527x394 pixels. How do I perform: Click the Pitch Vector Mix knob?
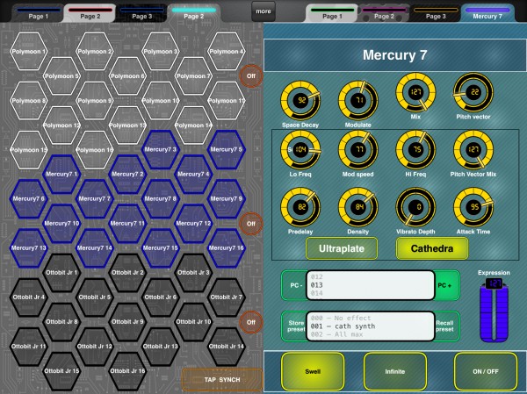point(473,149)
